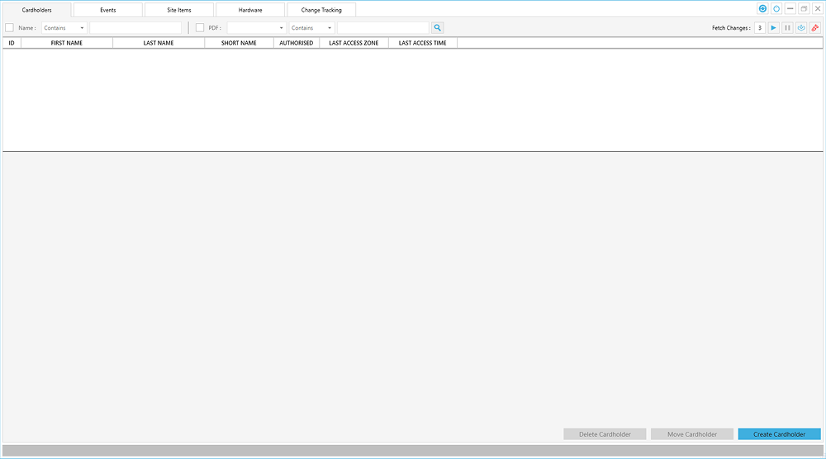The width and height of the screenshot is (826, 459).
Task: Open the Name filter Contains dropdown
Action: tap(64, 28)
